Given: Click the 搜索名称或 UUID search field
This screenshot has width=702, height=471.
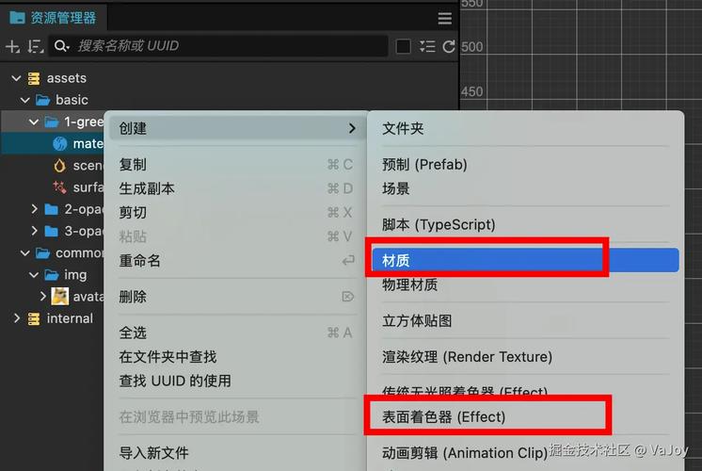Looking at the screenshot, I should click(x=226, y=46).
